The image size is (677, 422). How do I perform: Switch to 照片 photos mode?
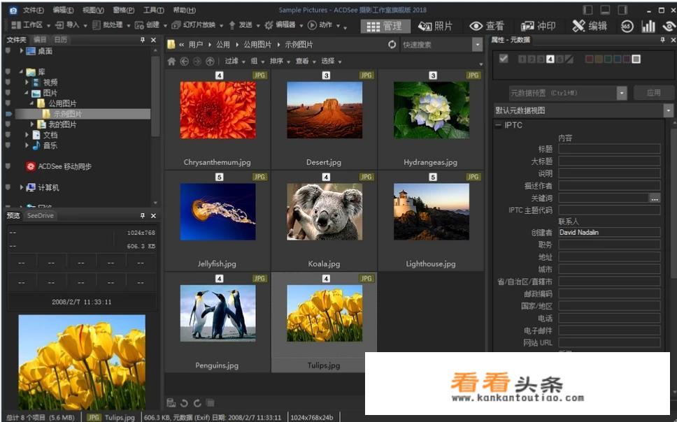point(435,27)
